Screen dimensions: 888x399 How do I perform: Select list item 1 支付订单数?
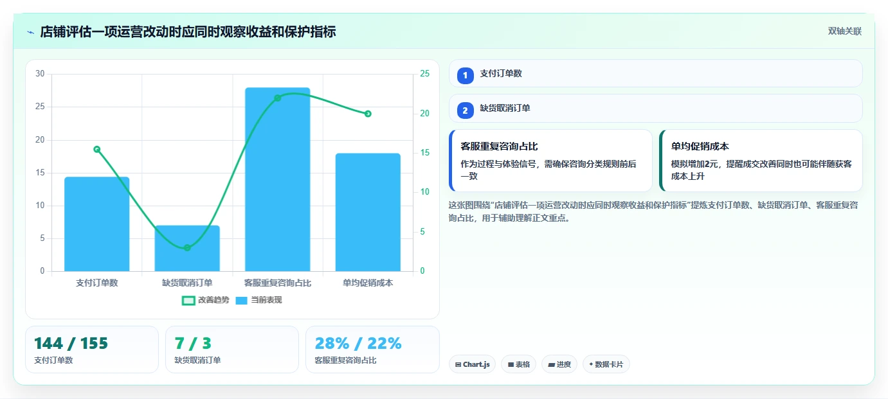pos(655,73)
